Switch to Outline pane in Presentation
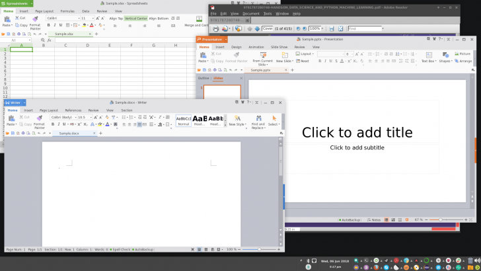Viewport: 481px width, 271px height. click(203, 78)
